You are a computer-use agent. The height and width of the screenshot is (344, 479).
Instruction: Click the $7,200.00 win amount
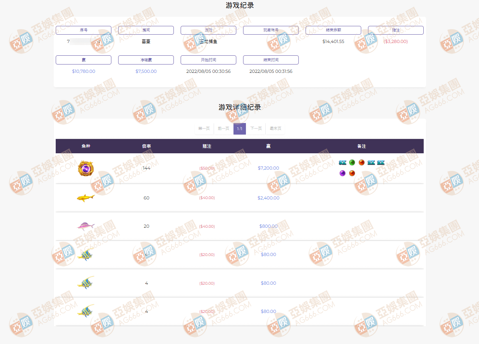point(268,168)
